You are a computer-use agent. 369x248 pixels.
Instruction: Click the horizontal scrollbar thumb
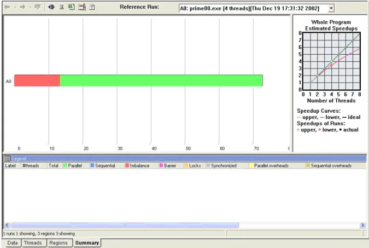(125, 225)
